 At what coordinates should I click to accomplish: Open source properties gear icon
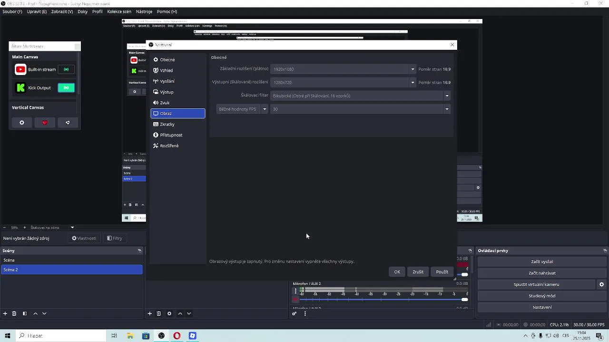point(169,313)
